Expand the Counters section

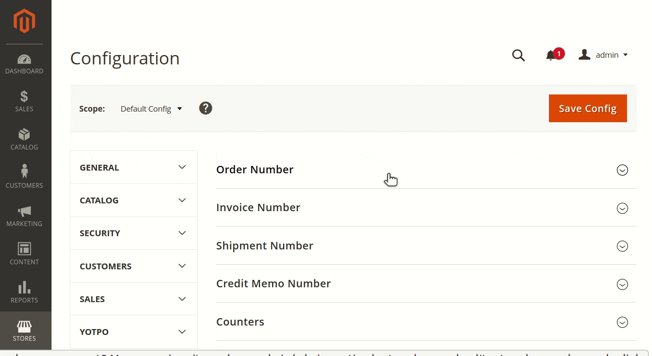tap(622, 322)
